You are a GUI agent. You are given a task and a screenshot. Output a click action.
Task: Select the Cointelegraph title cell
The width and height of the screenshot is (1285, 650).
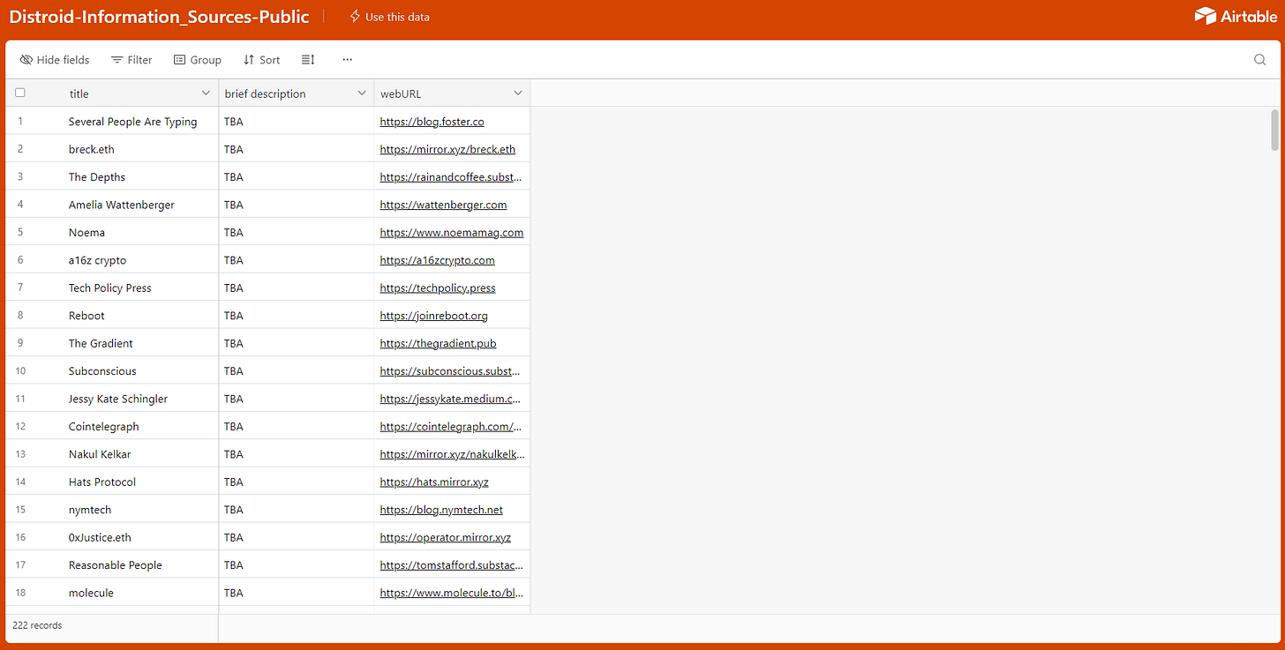(104, 426)
